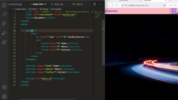
Task: Click the style.css link in the code
Action: click(69, 15)
